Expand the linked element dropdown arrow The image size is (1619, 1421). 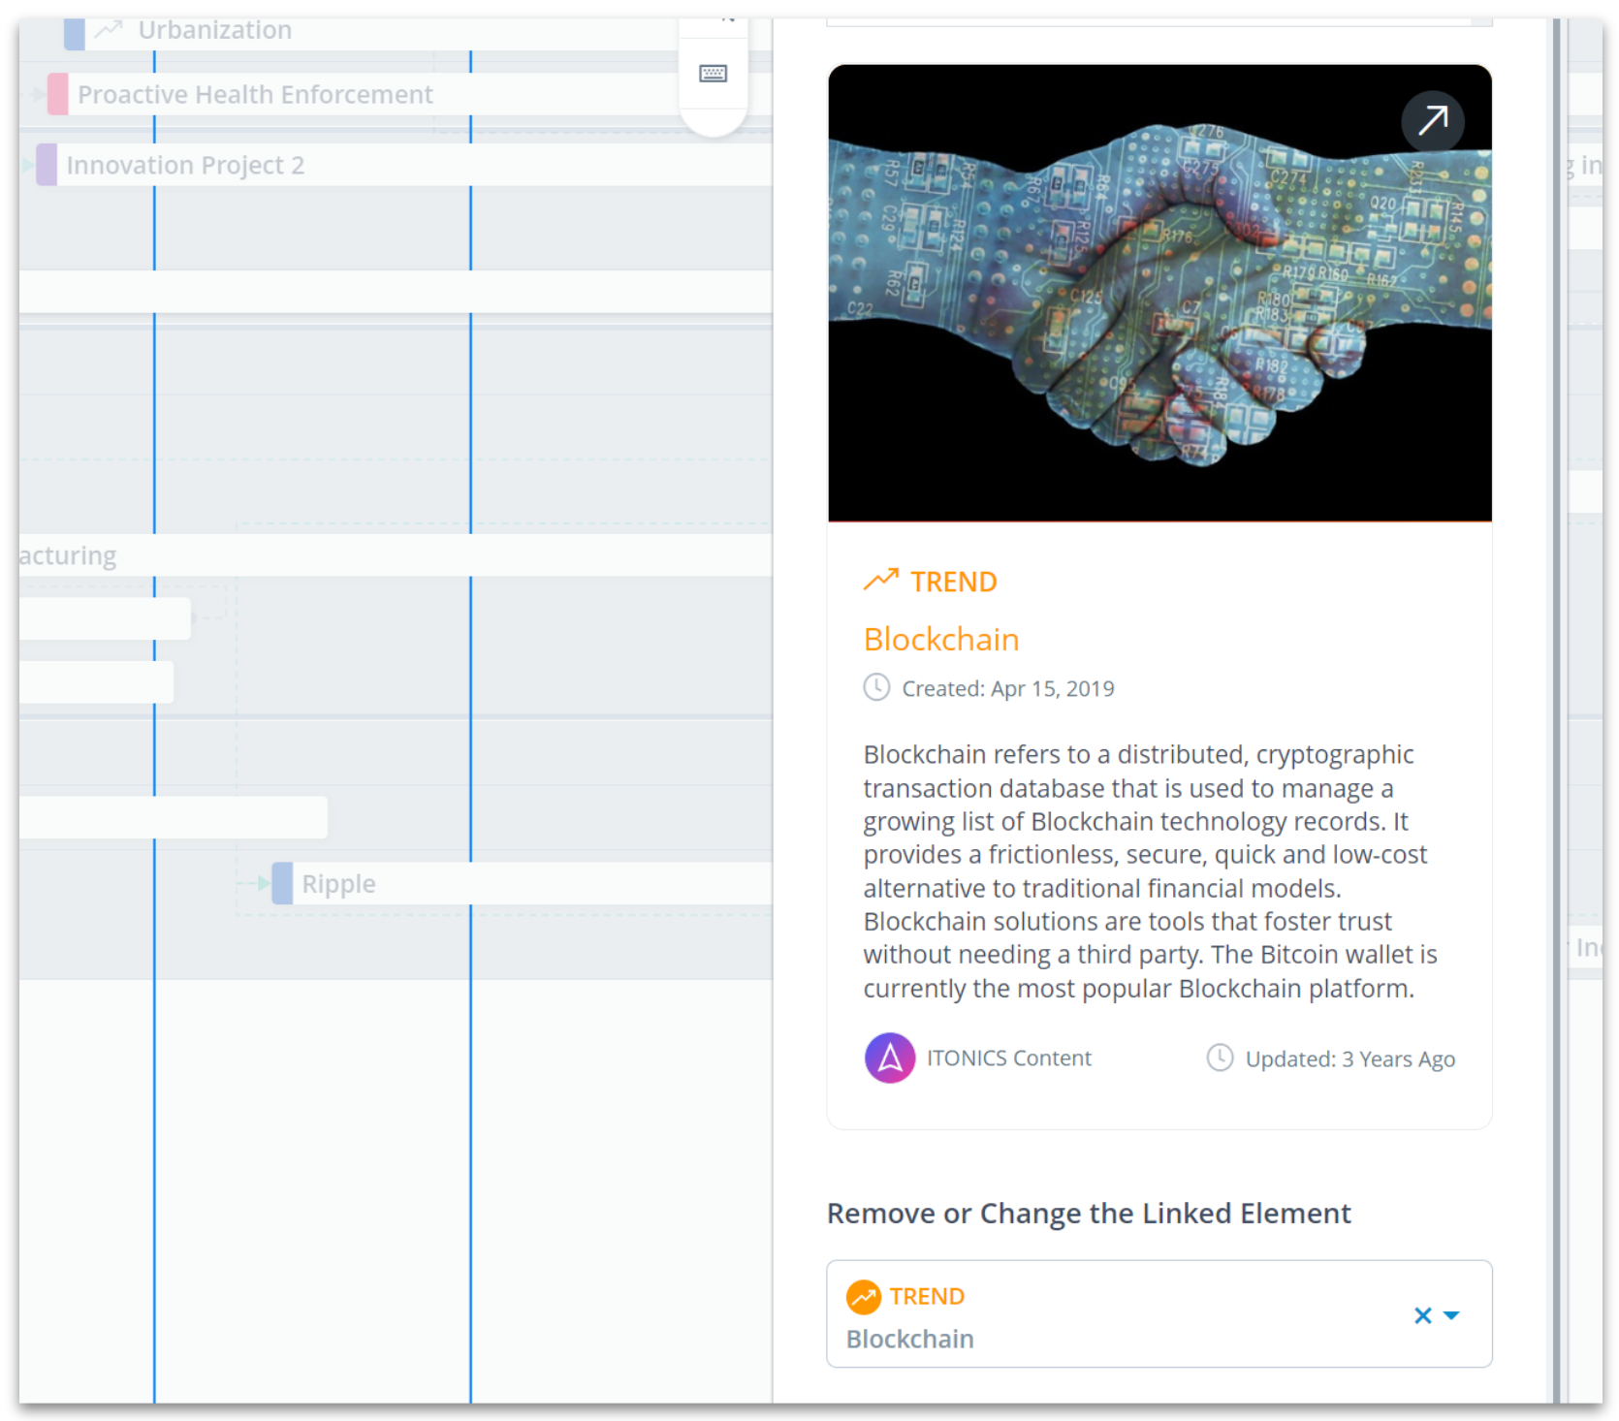[1451, 1315]
